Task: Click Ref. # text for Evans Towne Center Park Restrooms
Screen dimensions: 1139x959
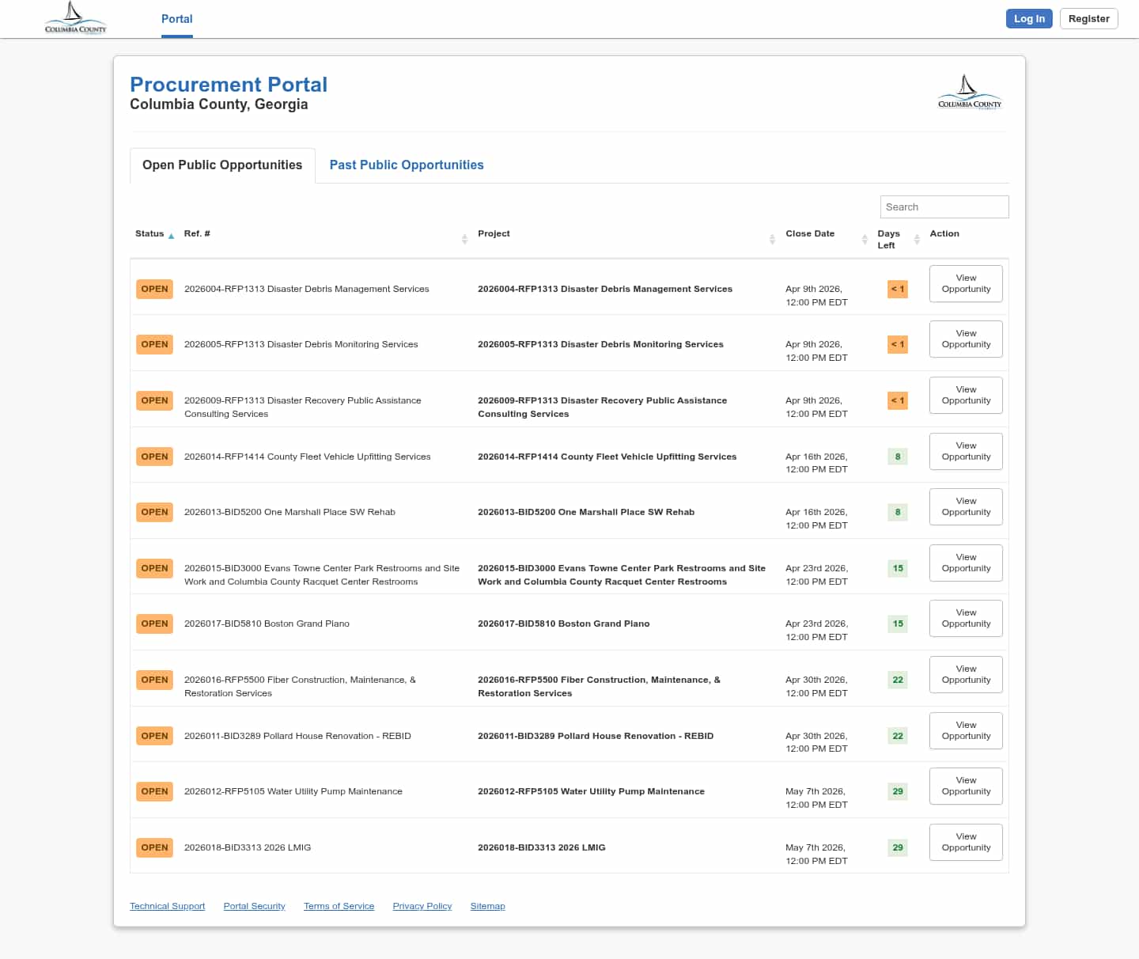Action: pyautogui.click(x=322, y=574)
